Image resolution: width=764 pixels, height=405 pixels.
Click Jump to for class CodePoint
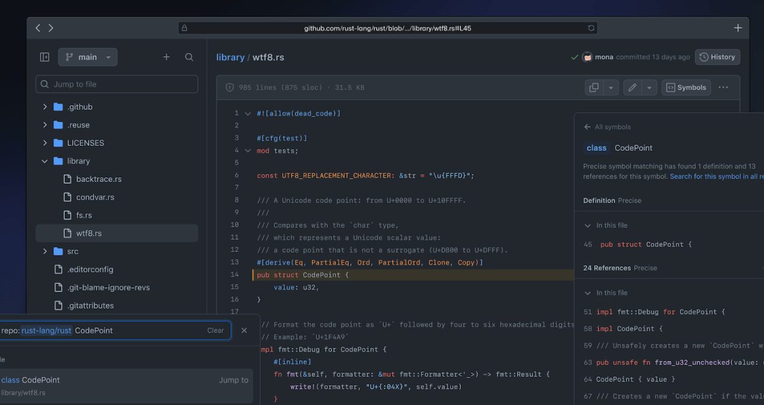(233, 380)
